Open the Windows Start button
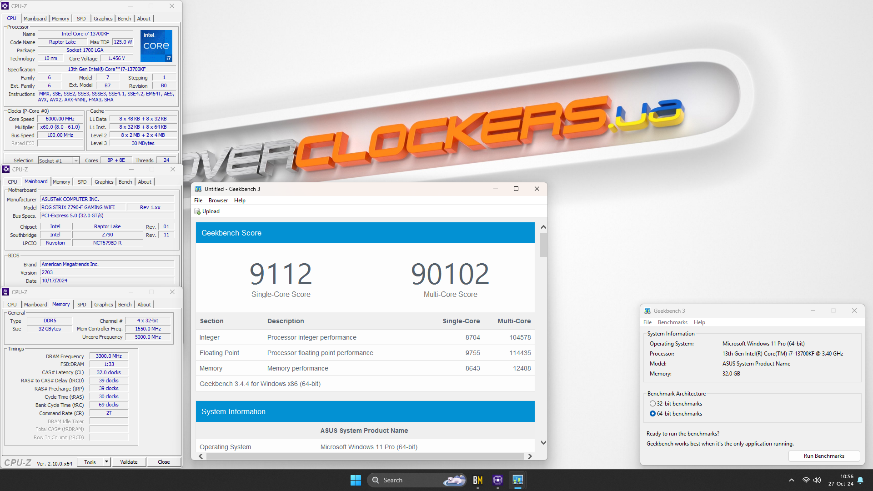The image size is (873, 491). click(x=356, y=480)
